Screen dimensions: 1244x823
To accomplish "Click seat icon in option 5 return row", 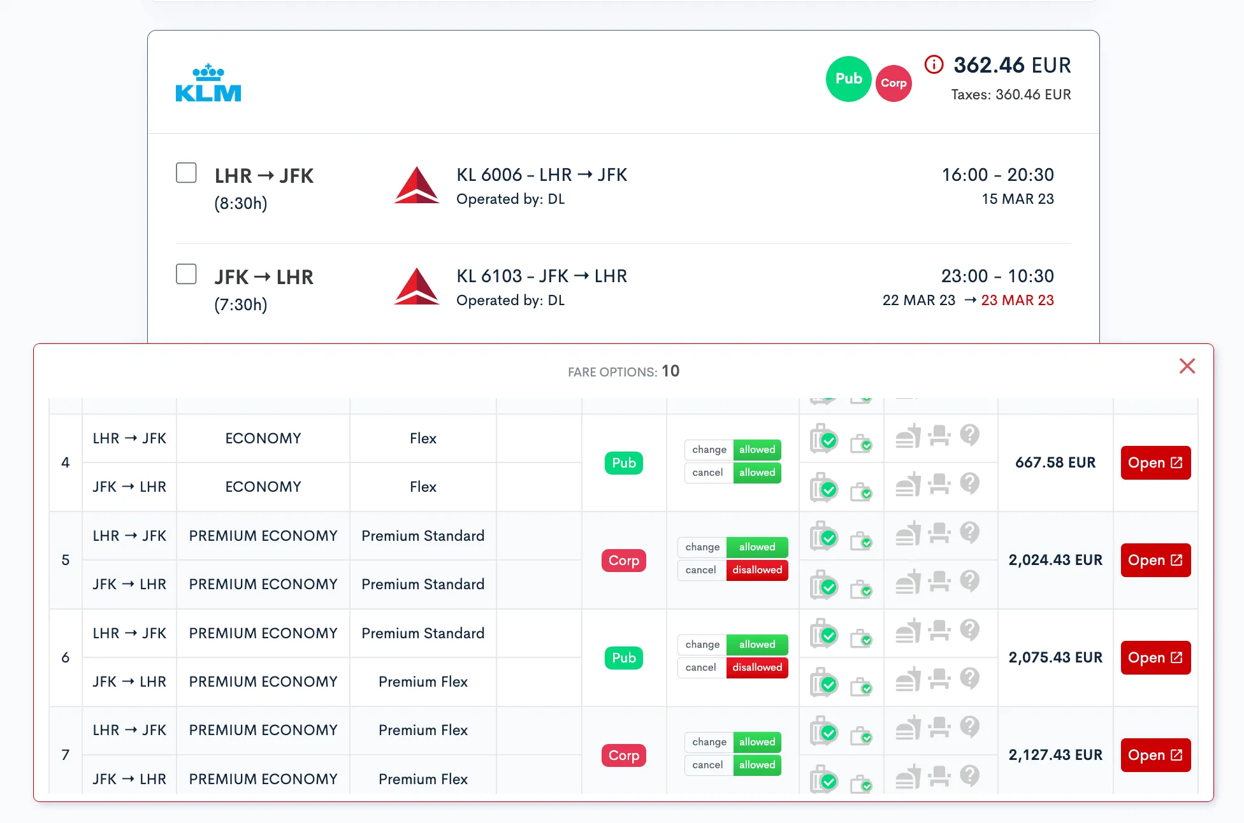I will click(x=939, y=581).
